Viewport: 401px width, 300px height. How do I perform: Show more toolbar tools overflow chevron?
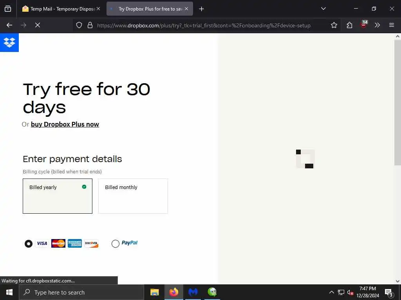tap(377, 25)
